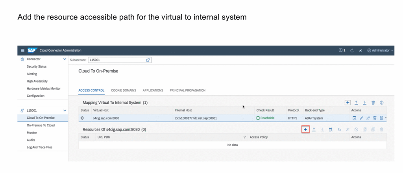Add a new virtual to internal system mapping

click(x=348, y=103)
